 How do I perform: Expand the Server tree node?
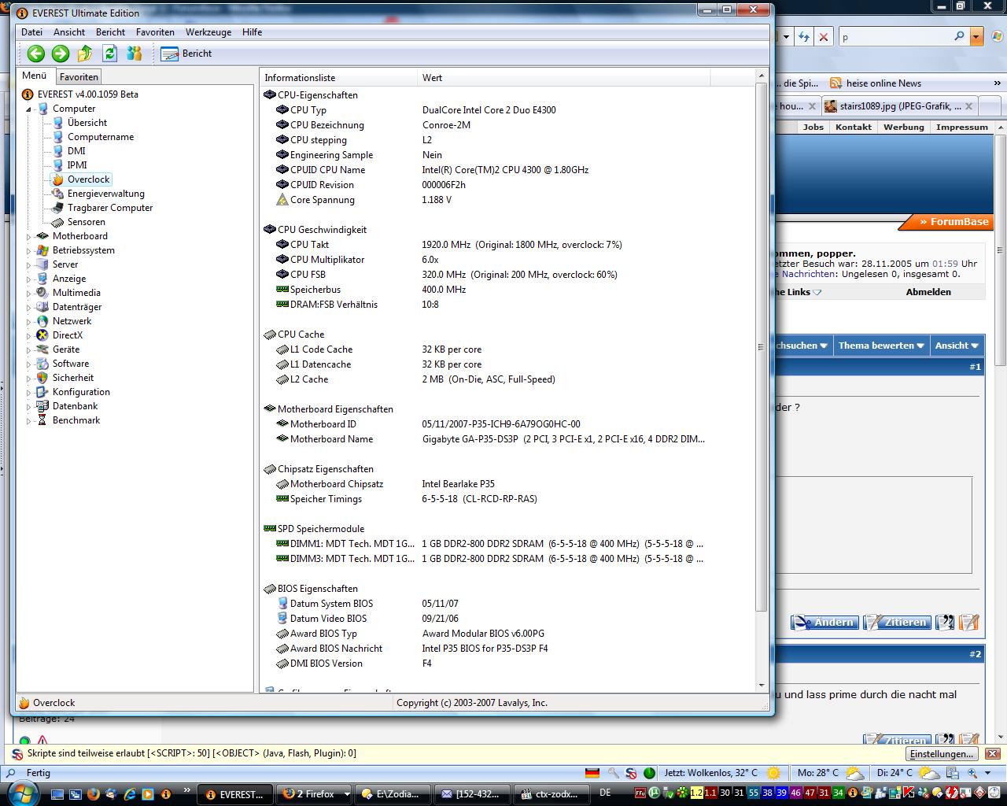[x=29, y=264]
